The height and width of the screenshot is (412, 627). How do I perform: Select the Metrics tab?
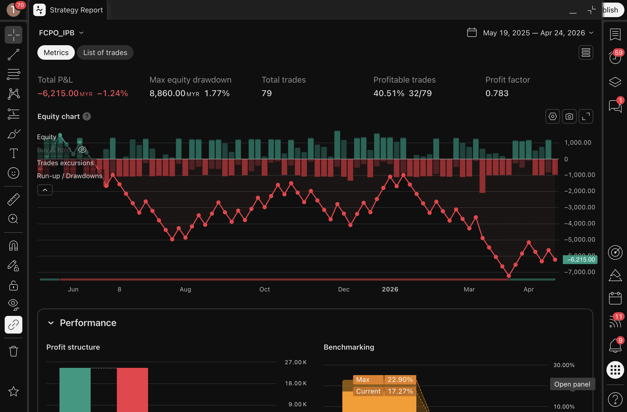tap(56, 53)
